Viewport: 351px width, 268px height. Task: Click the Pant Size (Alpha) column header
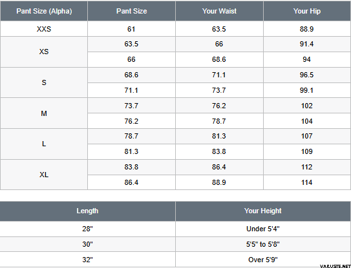[44, 11]
